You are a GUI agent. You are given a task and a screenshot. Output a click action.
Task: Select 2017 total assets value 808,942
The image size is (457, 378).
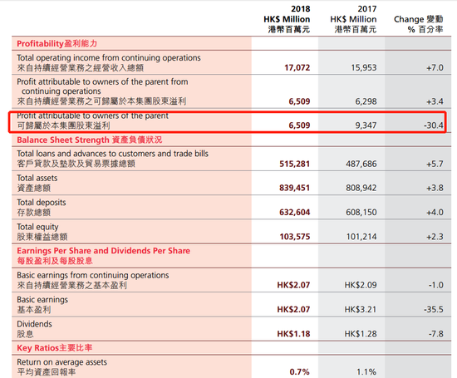[x=361, y=188]
